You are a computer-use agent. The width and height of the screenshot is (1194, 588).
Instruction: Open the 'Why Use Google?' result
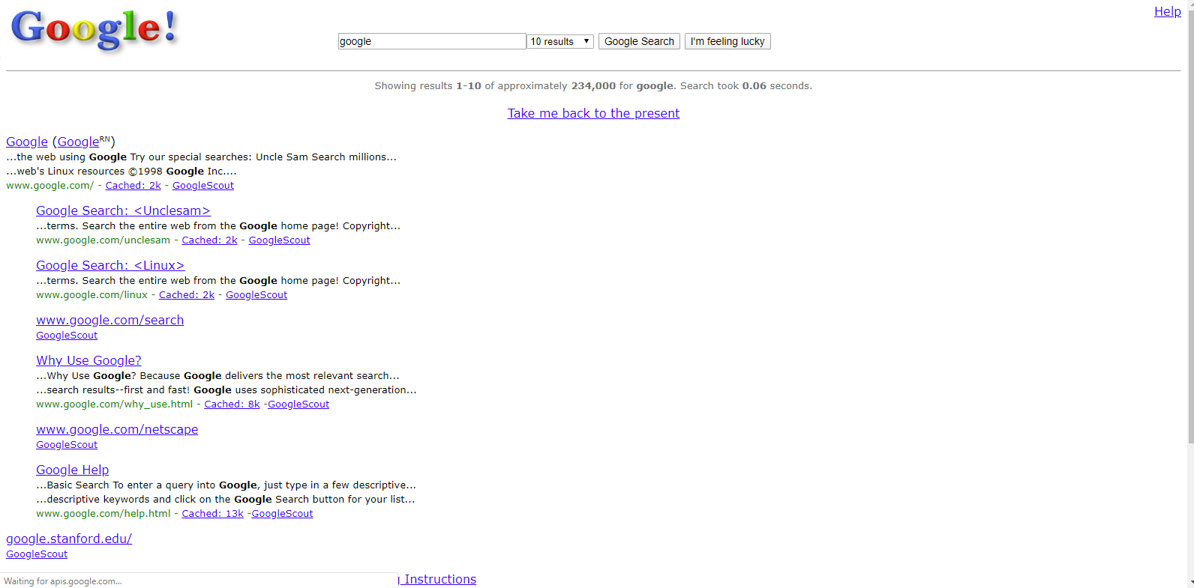coord(88,360)
